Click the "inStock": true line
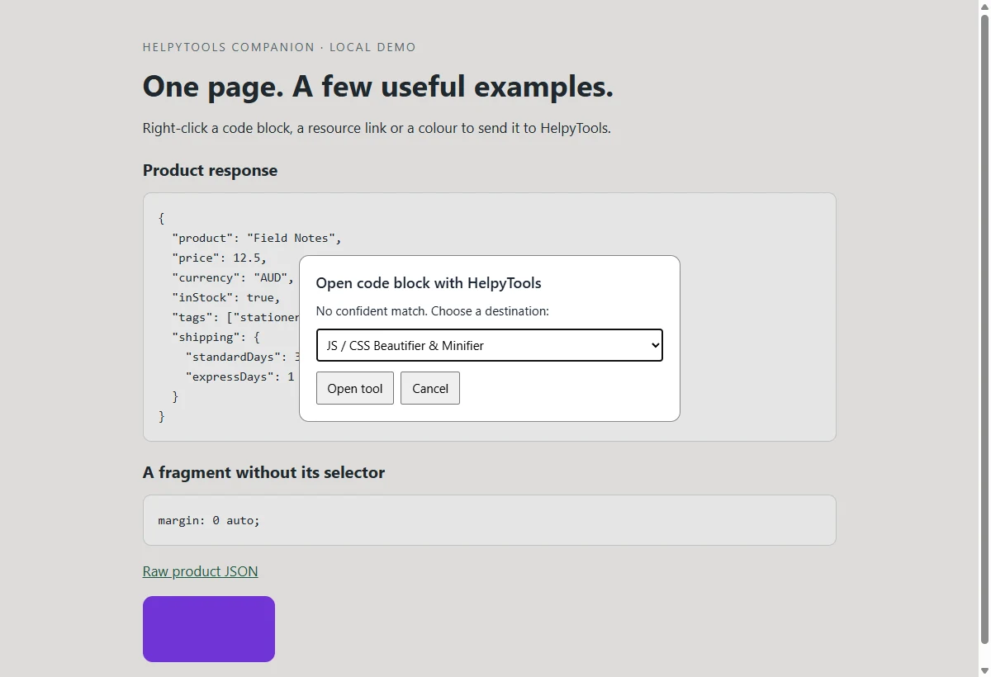991x677 pixels. point(226,297)
